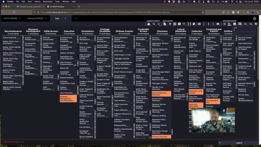261x147 pixels.
Task: Select the 'layer' tab
Action: click(57, 18)
